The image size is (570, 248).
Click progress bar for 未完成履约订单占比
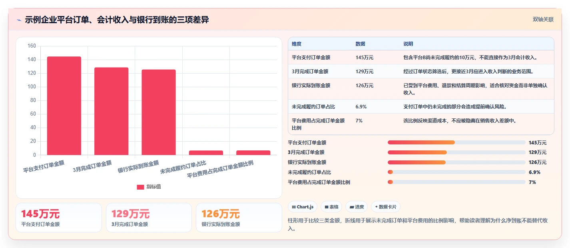[456, 172]
